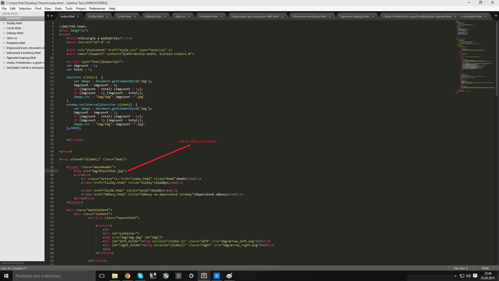
Task: Click the Task View taskbar icon
Action: [102, 276]
